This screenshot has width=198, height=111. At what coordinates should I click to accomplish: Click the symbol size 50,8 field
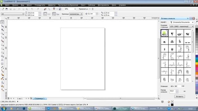[173, 91]
